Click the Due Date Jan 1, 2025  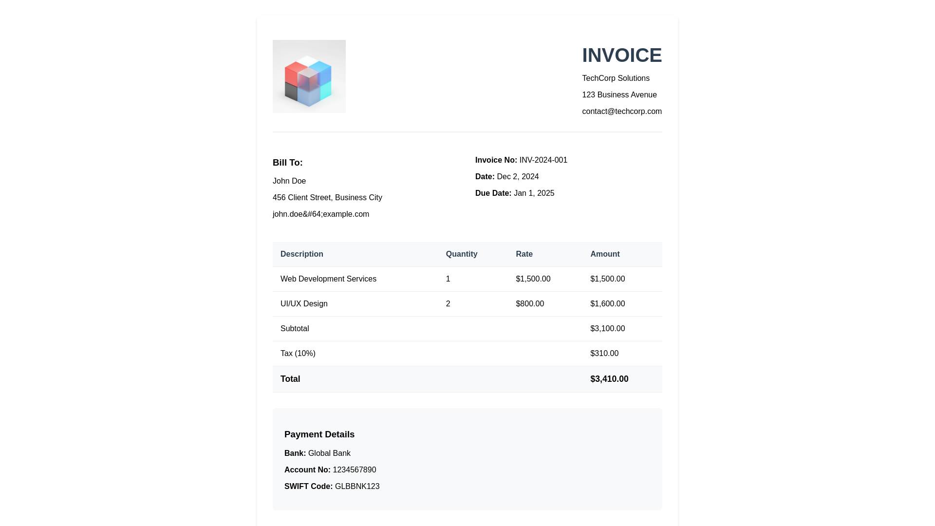click(x=534, y=193)
